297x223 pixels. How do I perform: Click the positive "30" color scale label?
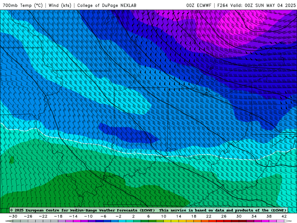pyautogui.click(x=239, y=216)
